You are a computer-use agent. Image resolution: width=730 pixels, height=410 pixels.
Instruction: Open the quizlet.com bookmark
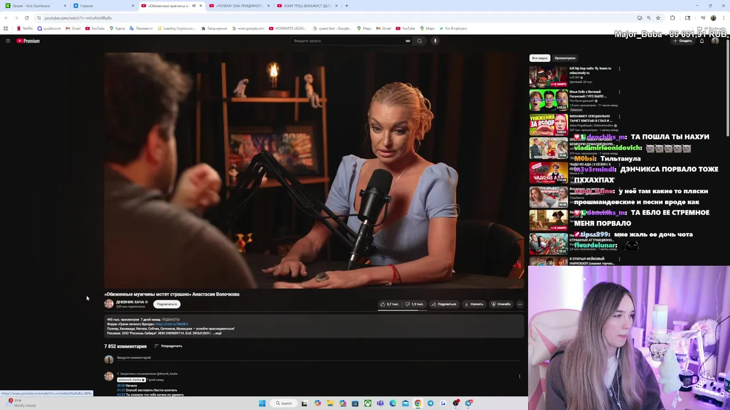(49, 28)
